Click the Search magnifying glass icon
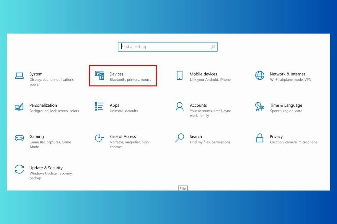The height and width of the screenshot is (224, 337). point(179,138)
